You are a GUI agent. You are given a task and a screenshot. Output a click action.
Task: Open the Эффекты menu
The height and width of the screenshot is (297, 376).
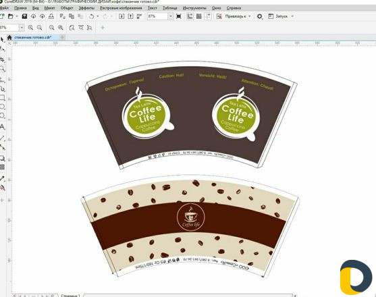(86, 8)
